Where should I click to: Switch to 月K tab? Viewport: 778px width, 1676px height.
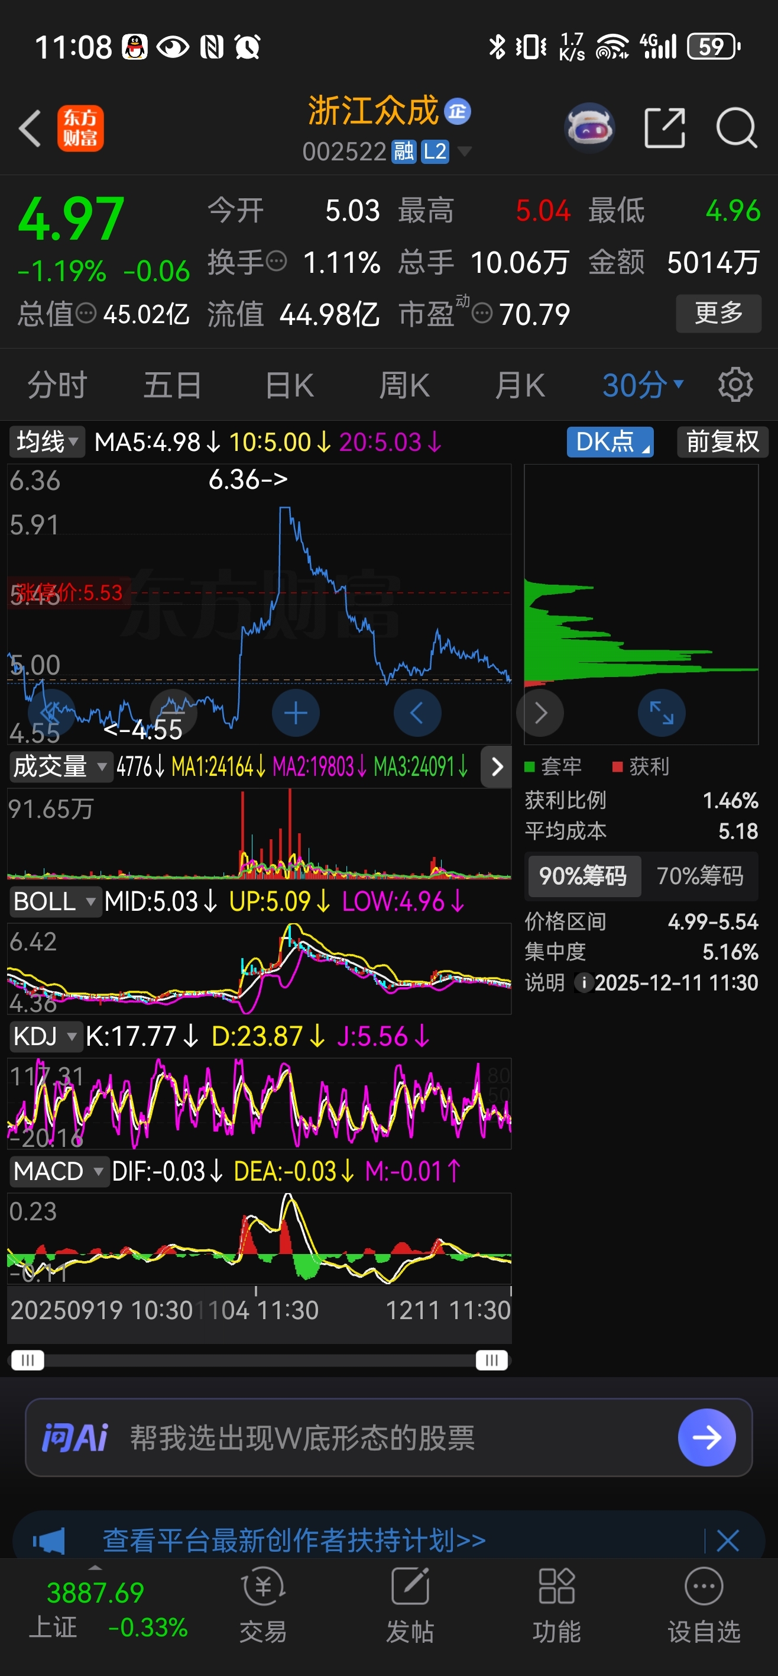(519, 385)
